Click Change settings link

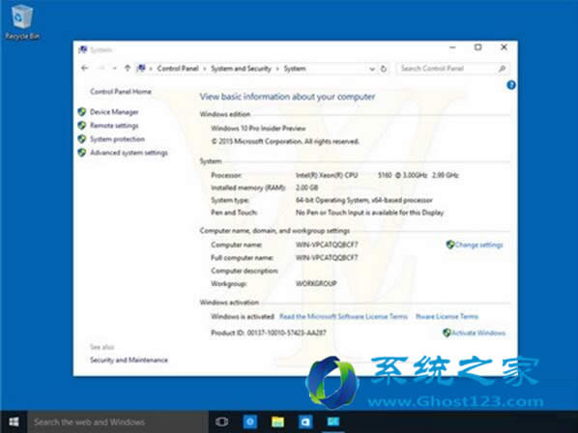tap(478, 245)
